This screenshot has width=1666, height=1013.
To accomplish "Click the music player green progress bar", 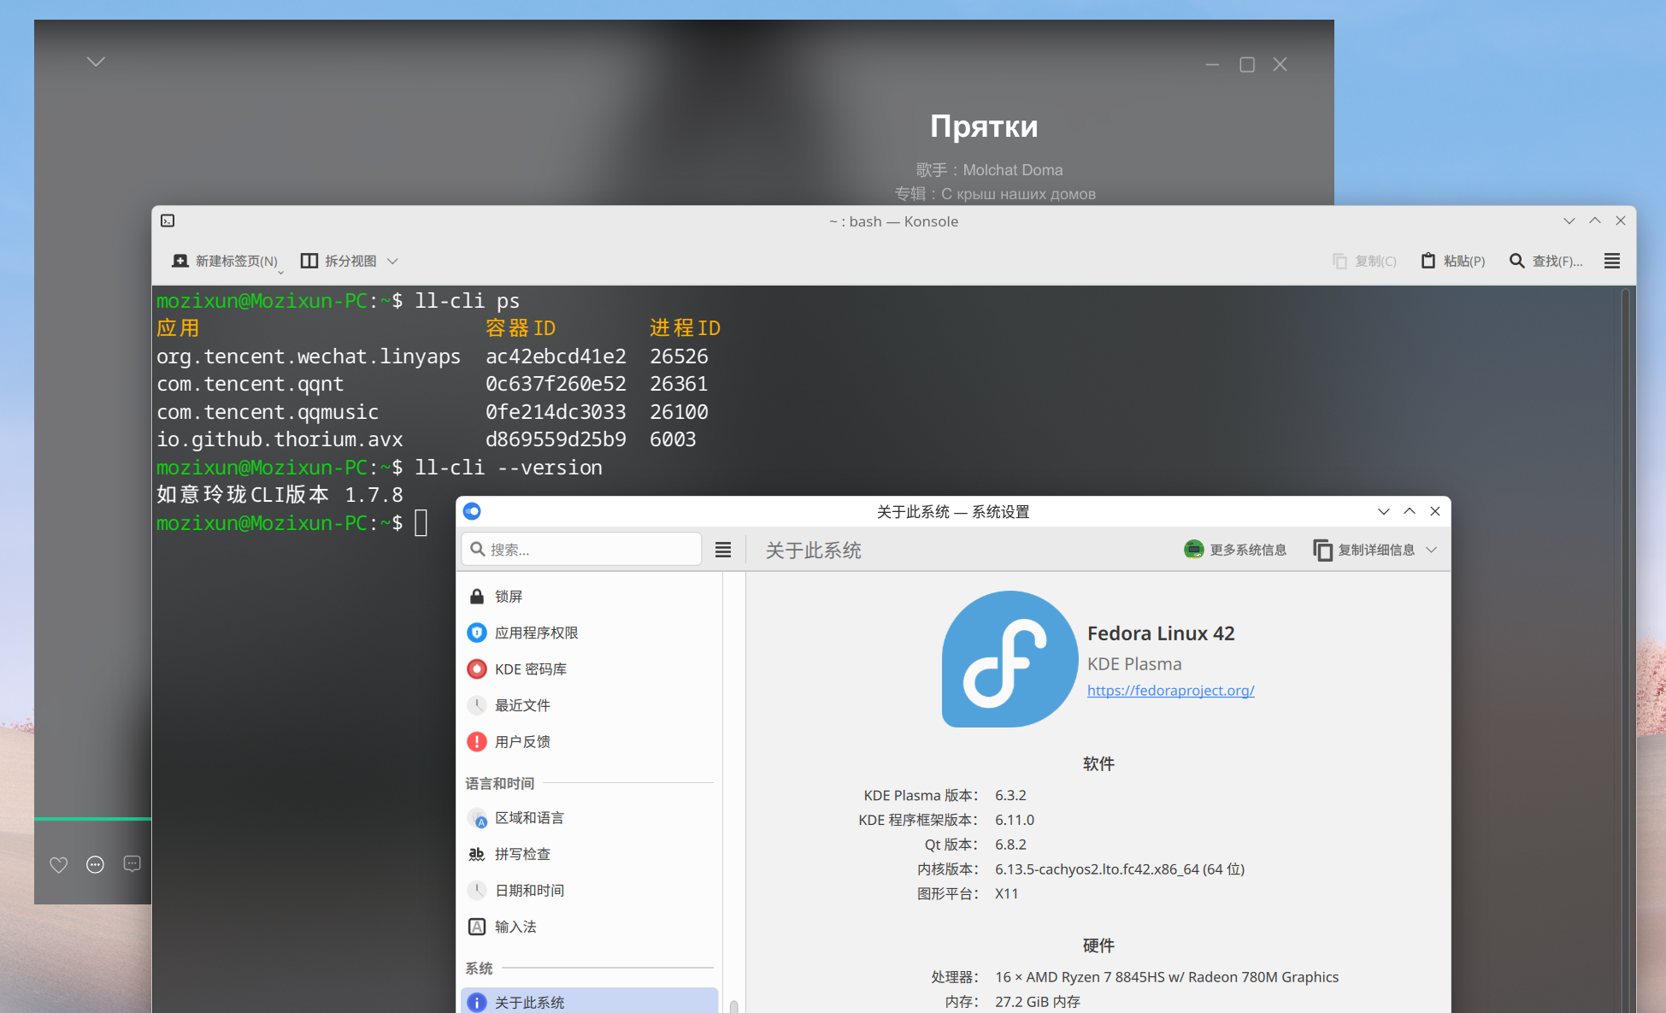I will pyautogui.click(x=92, y=819).
